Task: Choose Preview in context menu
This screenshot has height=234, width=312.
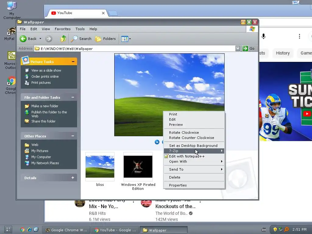Action: [x=194, y=125]
